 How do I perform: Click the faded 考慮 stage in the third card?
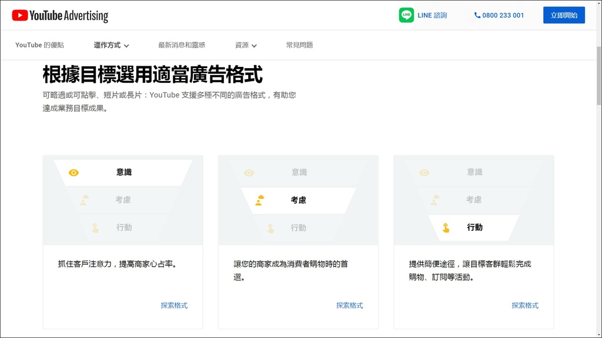point(474,200)
